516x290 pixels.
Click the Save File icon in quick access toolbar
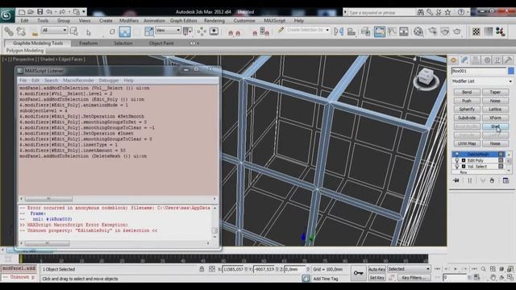[x=40, y=12]
